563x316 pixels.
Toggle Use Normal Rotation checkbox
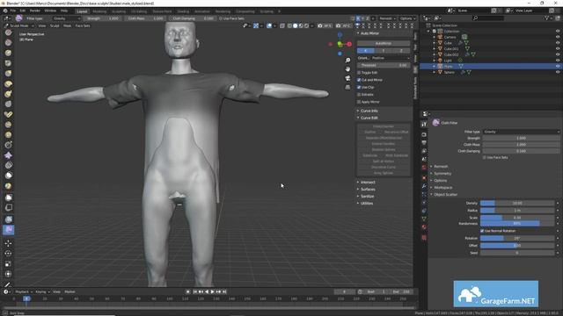pyautogui.click(x=482, y=231)
